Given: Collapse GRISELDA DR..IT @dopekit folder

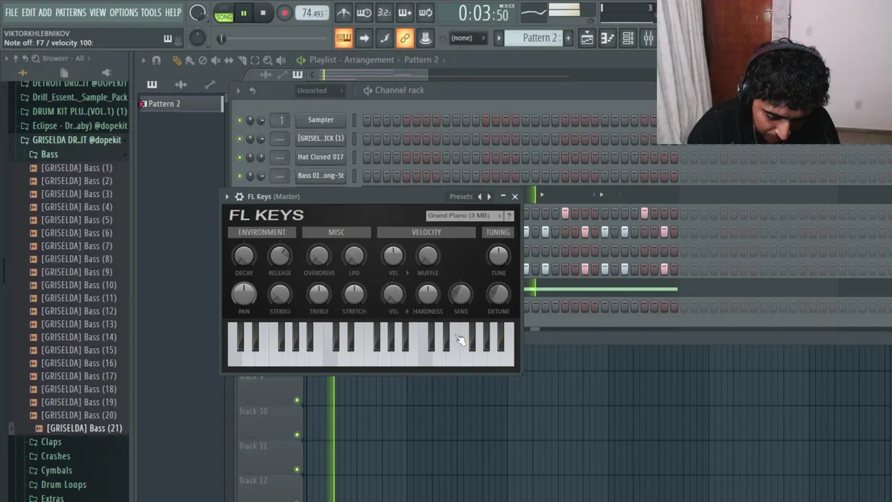Looking at the screenshot, I should [x=77, y=140].
